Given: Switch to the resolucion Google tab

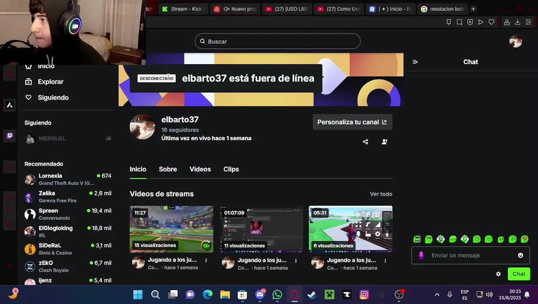Looking at the screenshot, I should (x=442, y=9).
